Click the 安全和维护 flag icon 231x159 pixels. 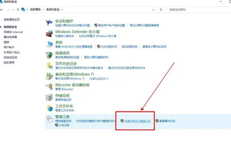49,23
